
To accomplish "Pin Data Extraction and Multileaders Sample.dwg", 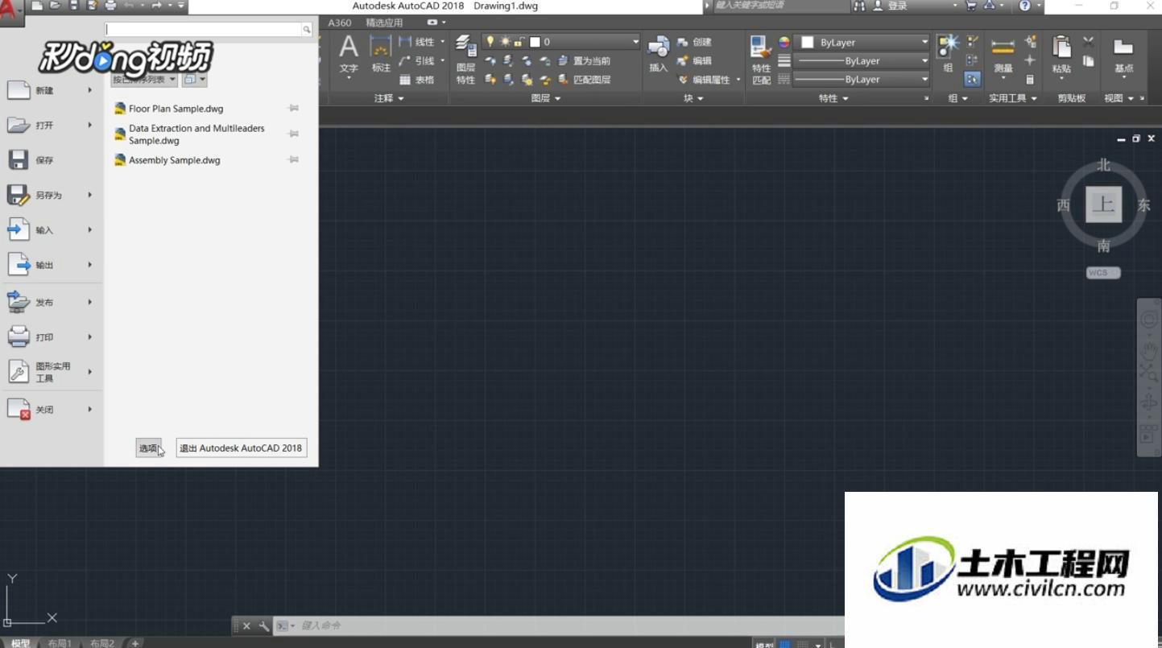I will point(294,134).
